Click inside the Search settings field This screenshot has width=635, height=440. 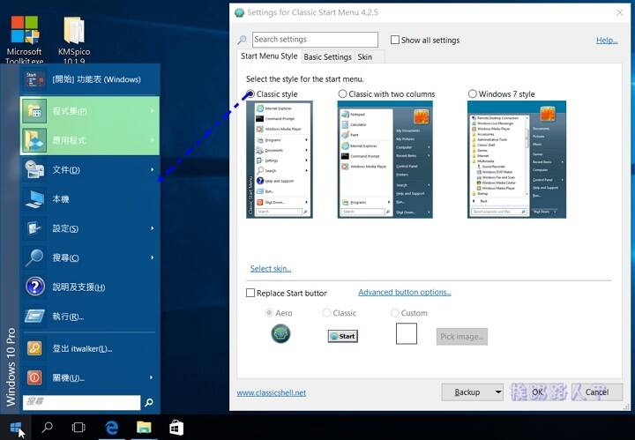pos(315,40)
